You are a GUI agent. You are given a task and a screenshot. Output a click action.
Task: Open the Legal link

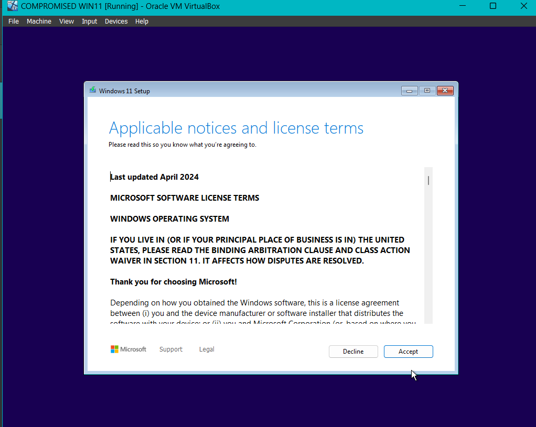coord(207,349)
